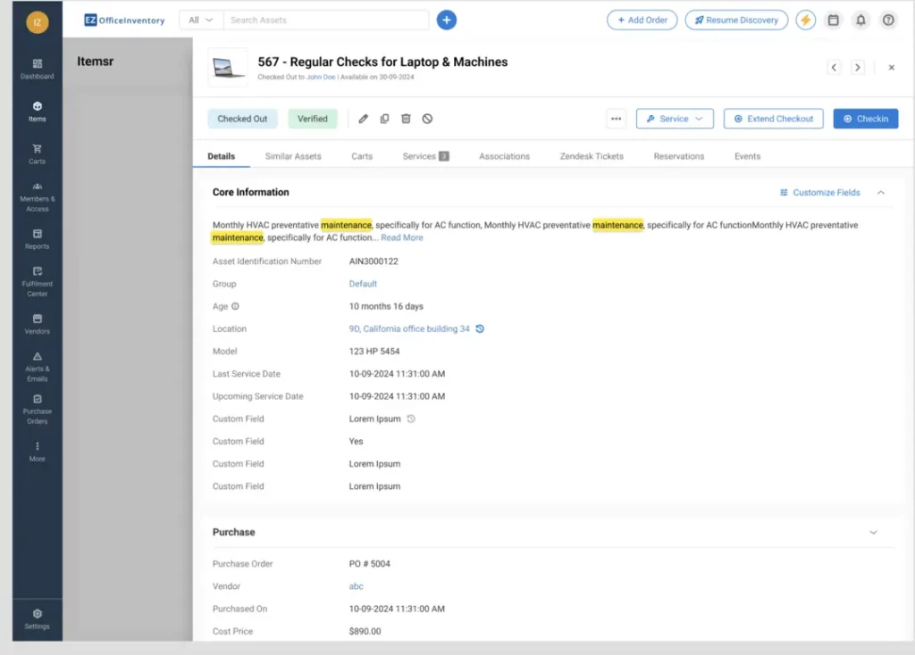The height and width of the screenshot is (655, 915).
Task: Click the blue plus add button
Action: (447, 20)
